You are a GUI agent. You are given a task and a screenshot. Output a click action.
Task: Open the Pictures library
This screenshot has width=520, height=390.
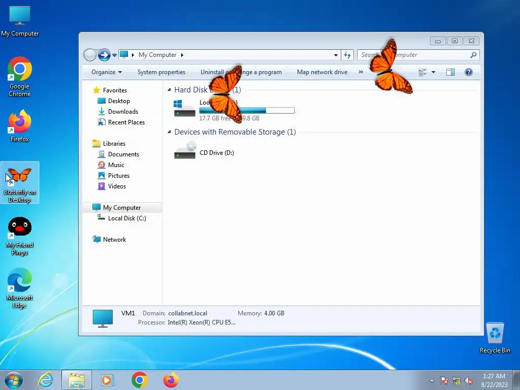[118, 175]
